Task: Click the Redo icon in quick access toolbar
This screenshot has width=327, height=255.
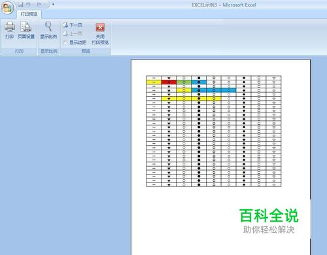Action: (x=39, y=5)
